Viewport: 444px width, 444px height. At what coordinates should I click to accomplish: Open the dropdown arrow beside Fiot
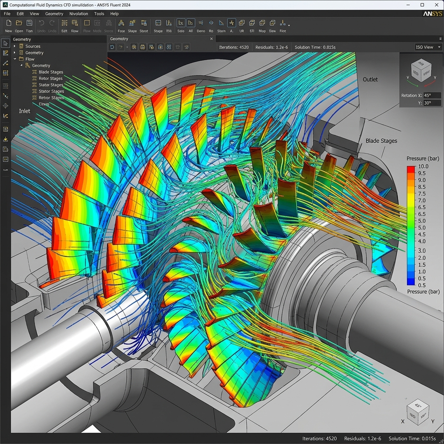click(x=289, y=25)
